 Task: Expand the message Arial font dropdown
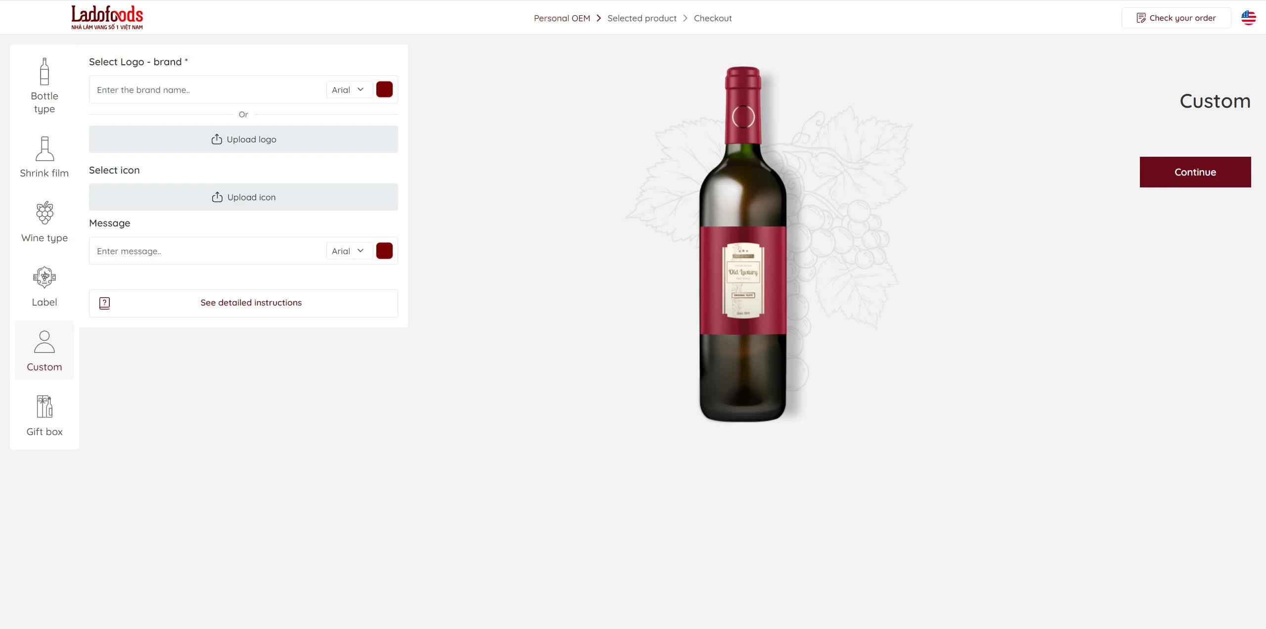(349, 251)
